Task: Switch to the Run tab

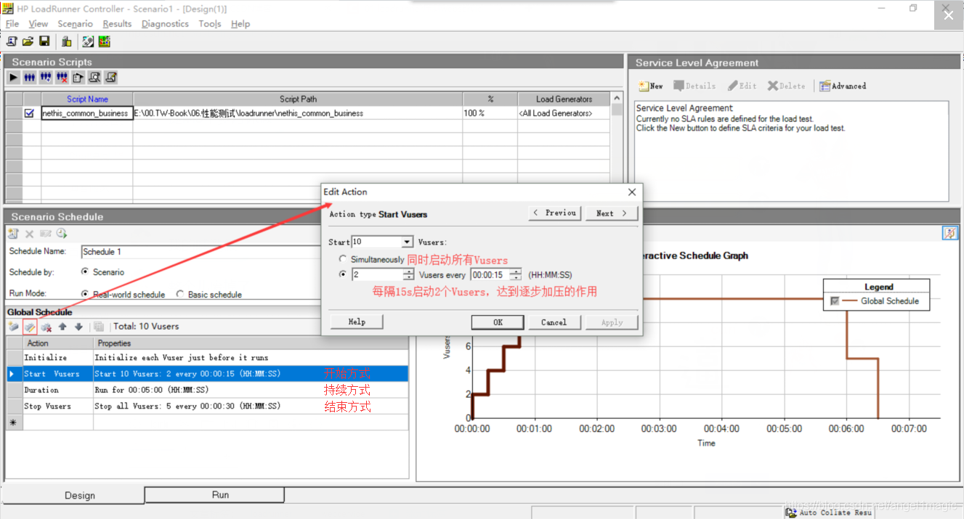Action: point(215,495)
